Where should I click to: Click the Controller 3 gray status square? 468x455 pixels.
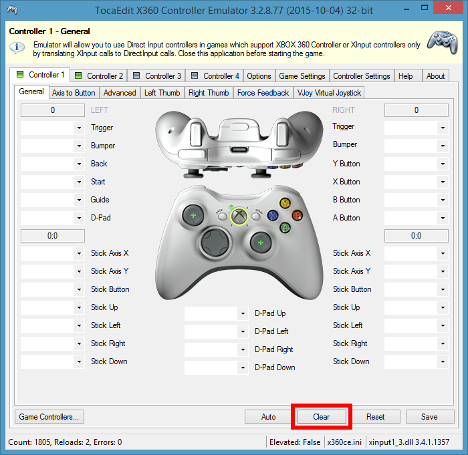click(x=136, y=75)
